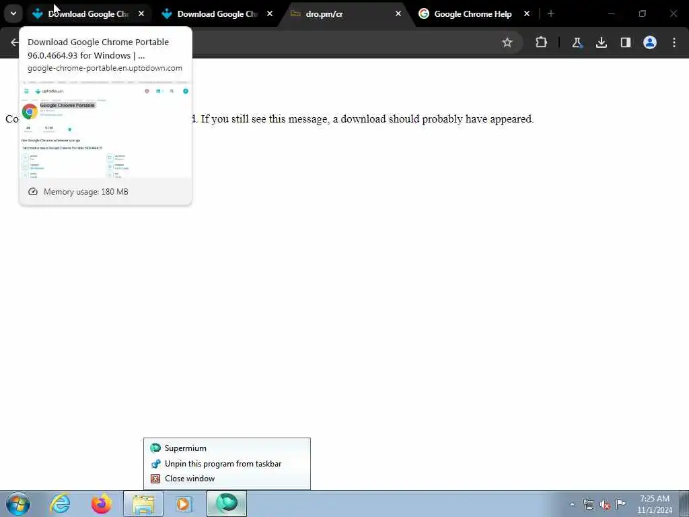
Task: Launch Internet Explorer from the taskbar
Action: [x=60, y=504]
